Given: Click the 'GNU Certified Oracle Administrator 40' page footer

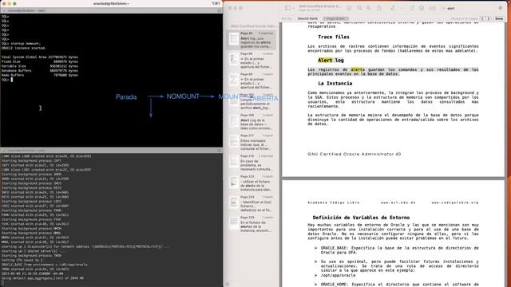Looking at the screenshot, I should pyautogui.click(x=355, y=154).
